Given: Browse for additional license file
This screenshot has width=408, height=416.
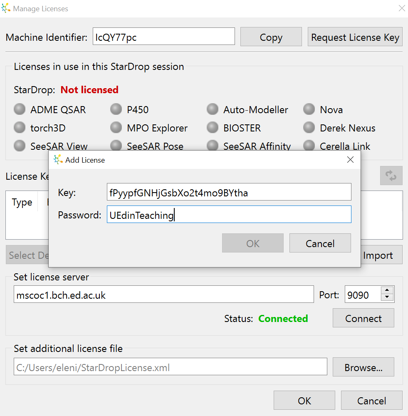Looking at the screenshot, I should click(363, 367).
